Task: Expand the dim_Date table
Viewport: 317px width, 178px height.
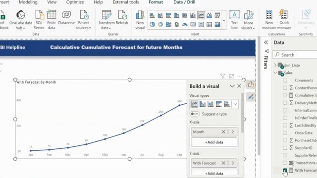Action: (275, 65)
